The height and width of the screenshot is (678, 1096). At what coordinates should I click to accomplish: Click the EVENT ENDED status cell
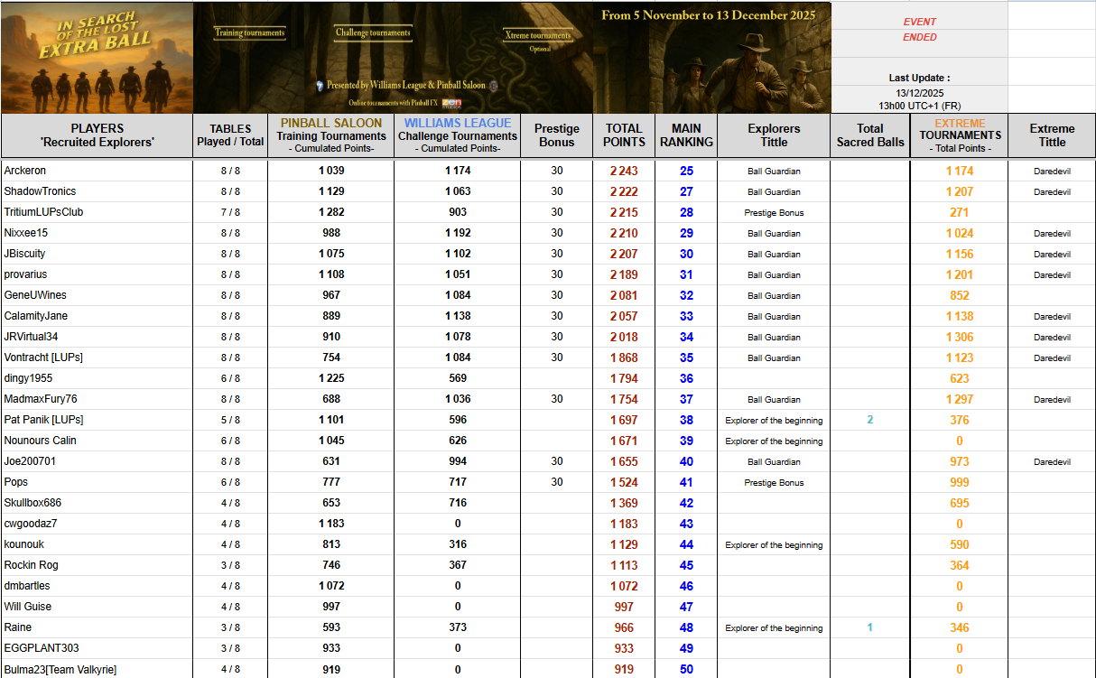click(x=919, y=30)
